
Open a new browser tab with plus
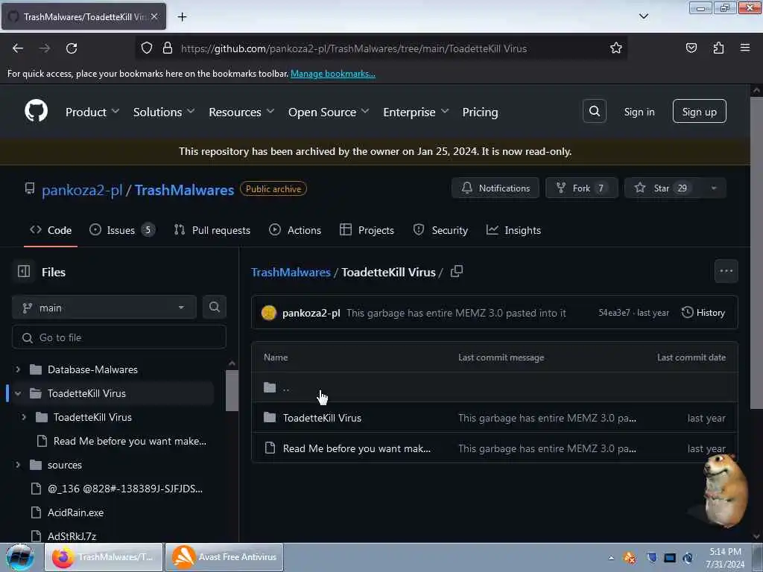click(182, 17)
